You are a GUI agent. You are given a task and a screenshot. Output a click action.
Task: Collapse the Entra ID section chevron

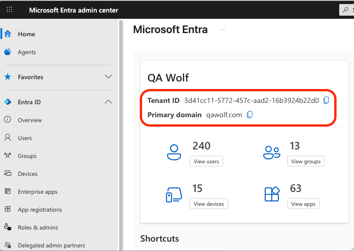point(108,102)
